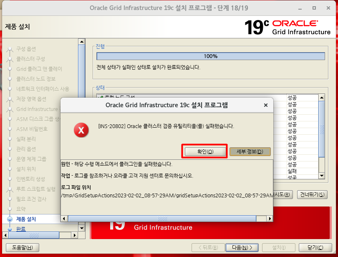Select the Grid 플러그 앤 플레이 step
The width and height of the screenshot is (338, 257).
point(39,69)
